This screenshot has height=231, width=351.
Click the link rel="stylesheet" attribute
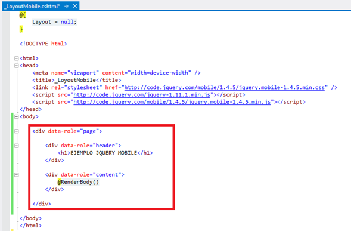(76, 88)
